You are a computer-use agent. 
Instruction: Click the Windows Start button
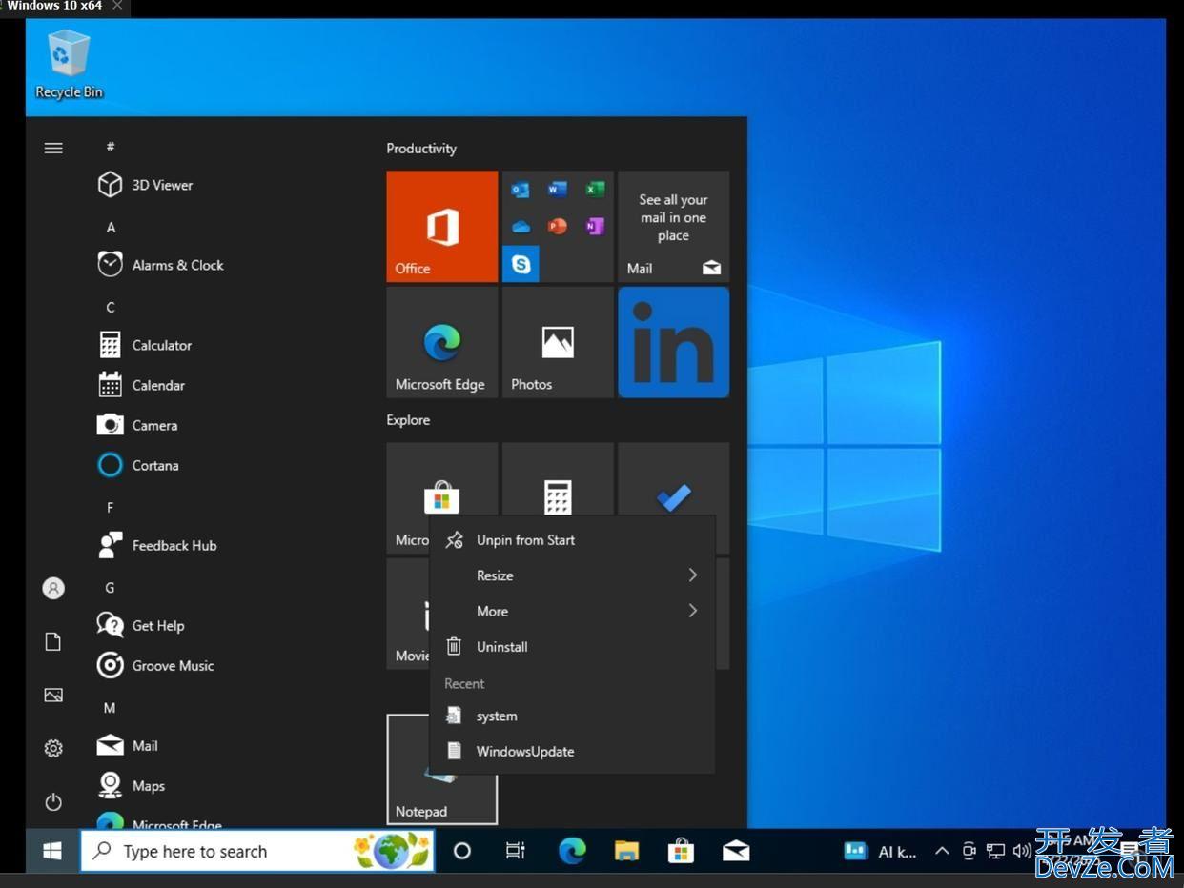tap(52, 851)
